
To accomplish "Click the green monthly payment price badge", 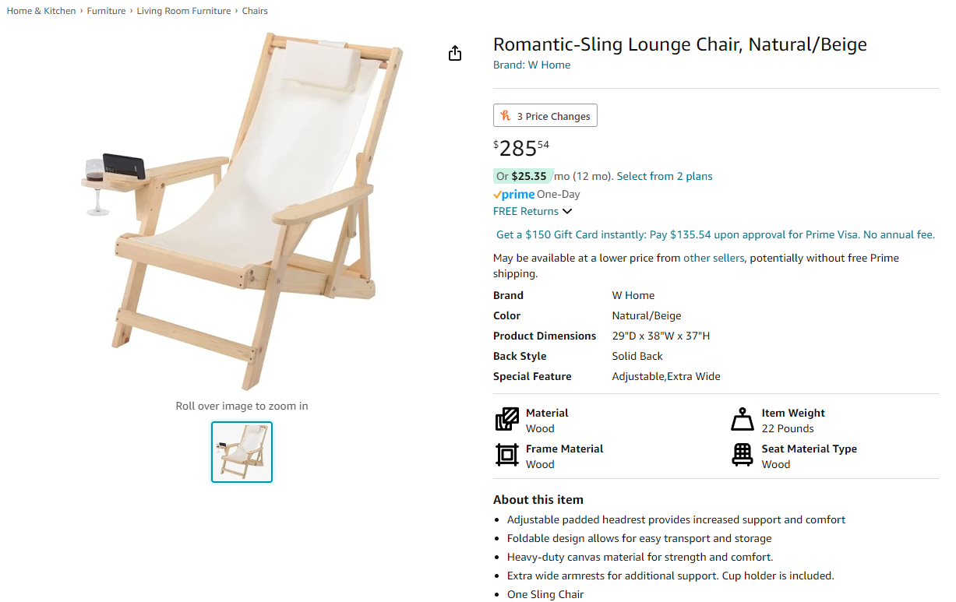I will (522, 176).
